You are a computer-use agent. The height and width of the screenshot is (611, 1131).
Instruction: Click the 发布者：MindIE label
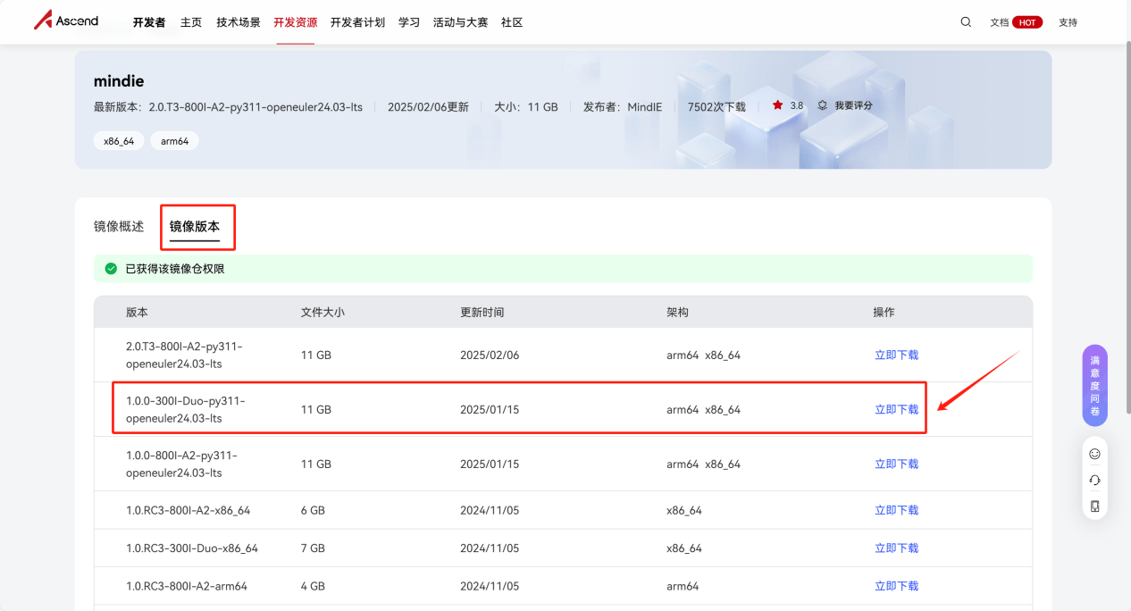click(x=623, y=106)
